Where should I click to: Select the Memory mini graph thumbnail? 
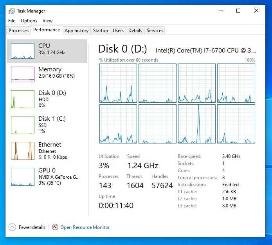pyautogui.click(x=23, y=74)
